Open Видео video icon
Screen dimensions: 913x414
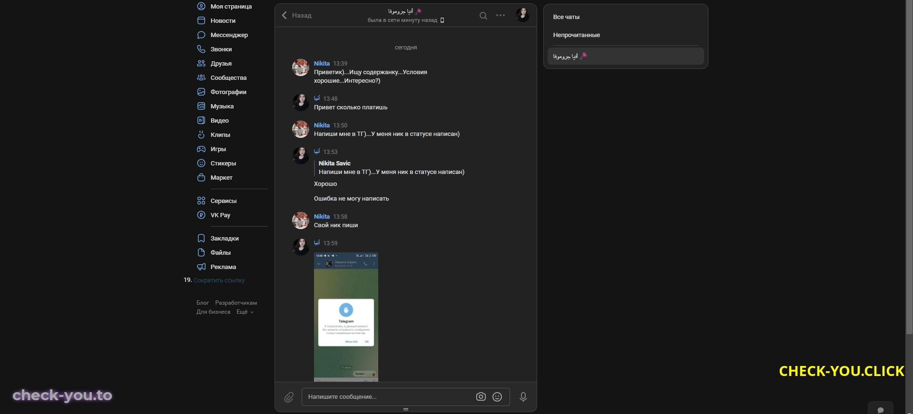click(201, 120)
